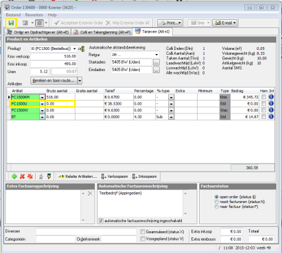Open the Retour dropdown
The image size is (282, 253).
pos(156,55)
